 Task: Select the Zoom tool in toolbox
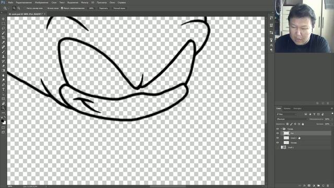(3, 108)
